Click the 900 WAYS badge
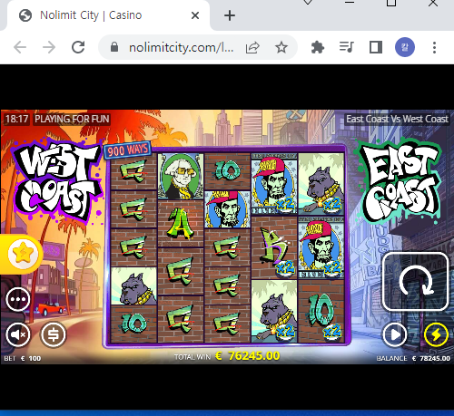The width and height of the screenshot is (454, 416). coord(127,150)
